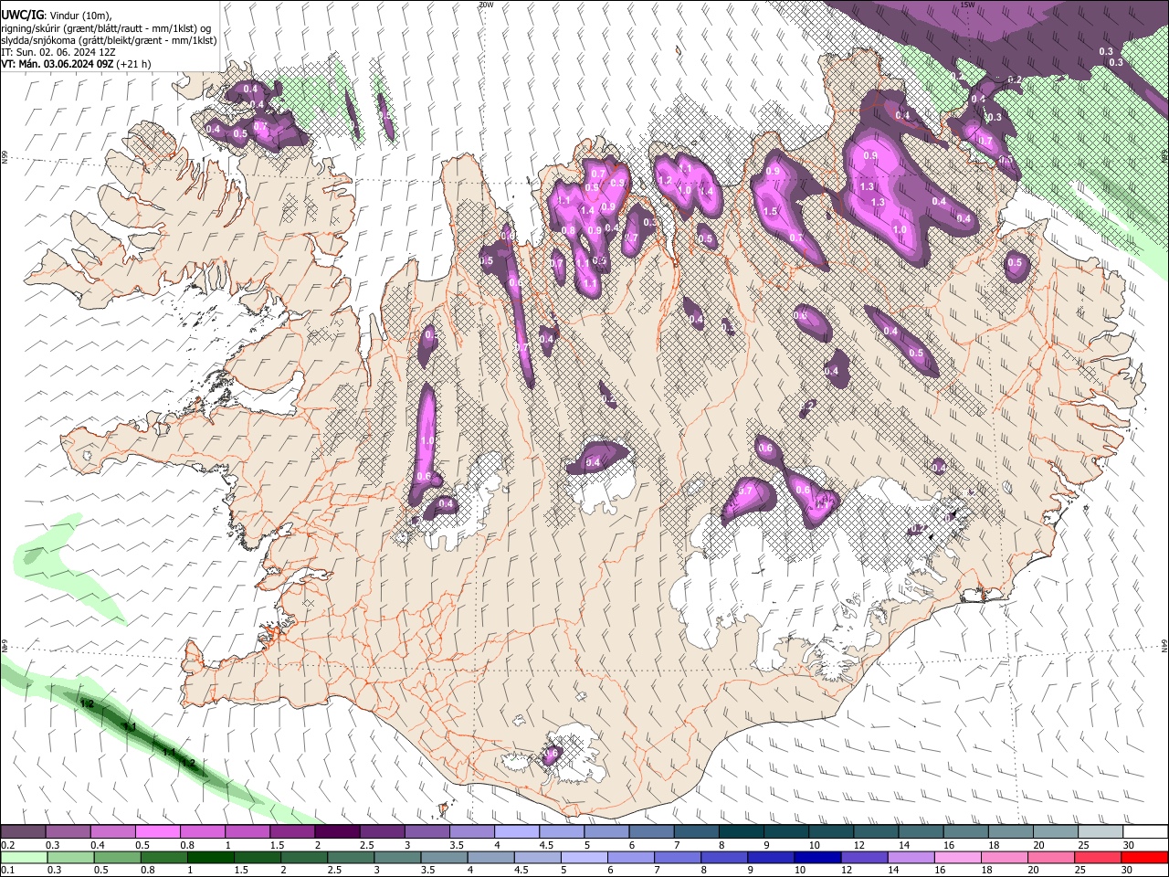The width and height of the screenshot is (1169, 877).
Task: Click the "30" label in the top legend row
Action: (x=1129, y=845)
